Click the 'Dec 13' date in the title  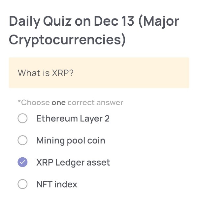coord(114,21)
